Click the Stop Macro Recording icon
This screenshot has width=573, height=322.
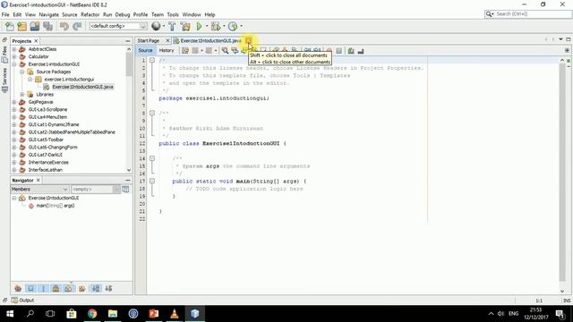[x=338, y=51]
